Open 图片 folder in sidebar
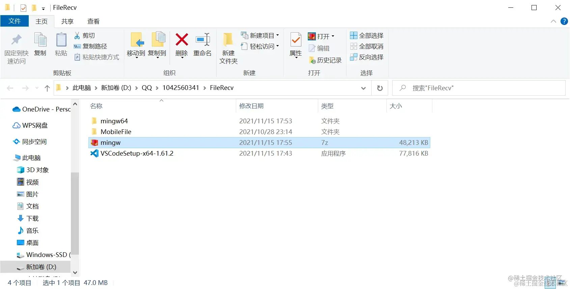Viewport: 570px width, 289px height. coord(28,194)
